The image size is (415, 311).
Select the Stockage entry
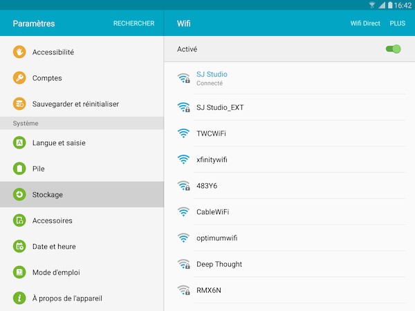[x=82, y=194]
